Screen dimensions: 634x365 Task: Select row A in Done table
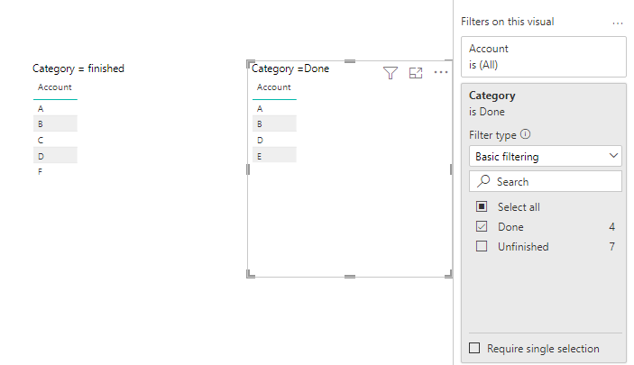(x=274, y=108)
